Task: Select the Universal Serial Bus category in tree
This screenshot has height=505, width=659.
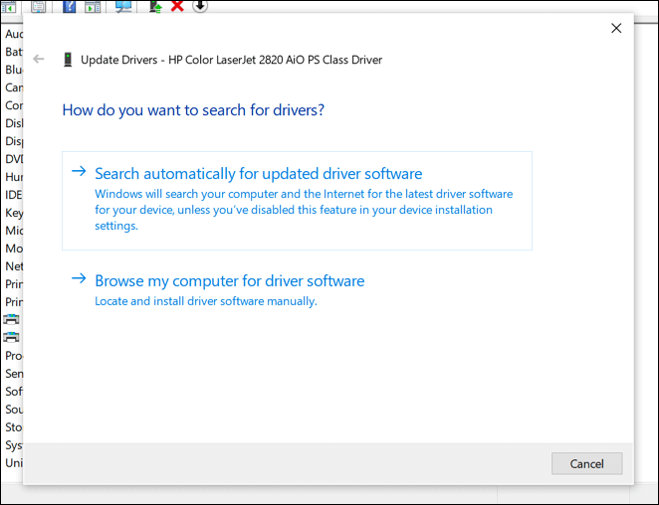Action: [x=13, y=463]
